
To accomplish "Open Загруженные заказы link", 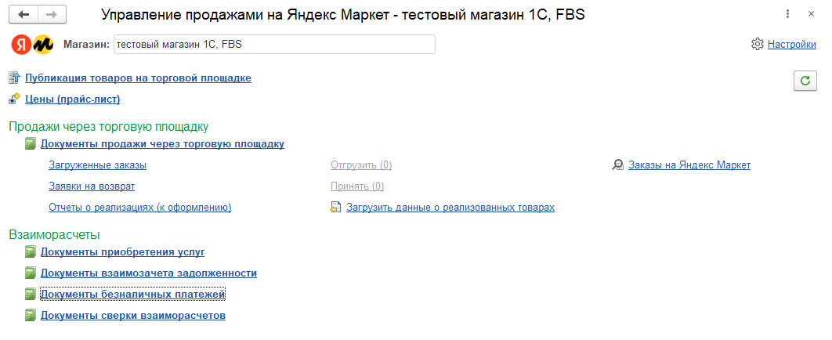I will [98, 165].
